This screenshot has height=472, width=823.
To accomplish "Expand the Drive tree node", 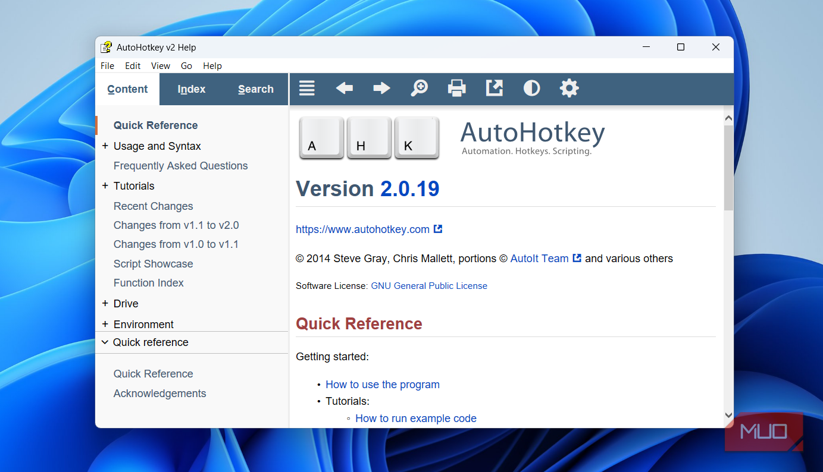I will [105, 304].
